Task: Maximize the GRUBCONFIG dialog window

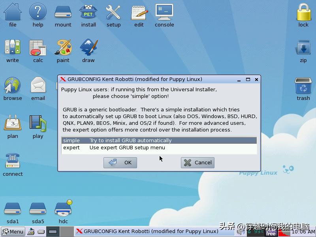Action: point(248,79)
